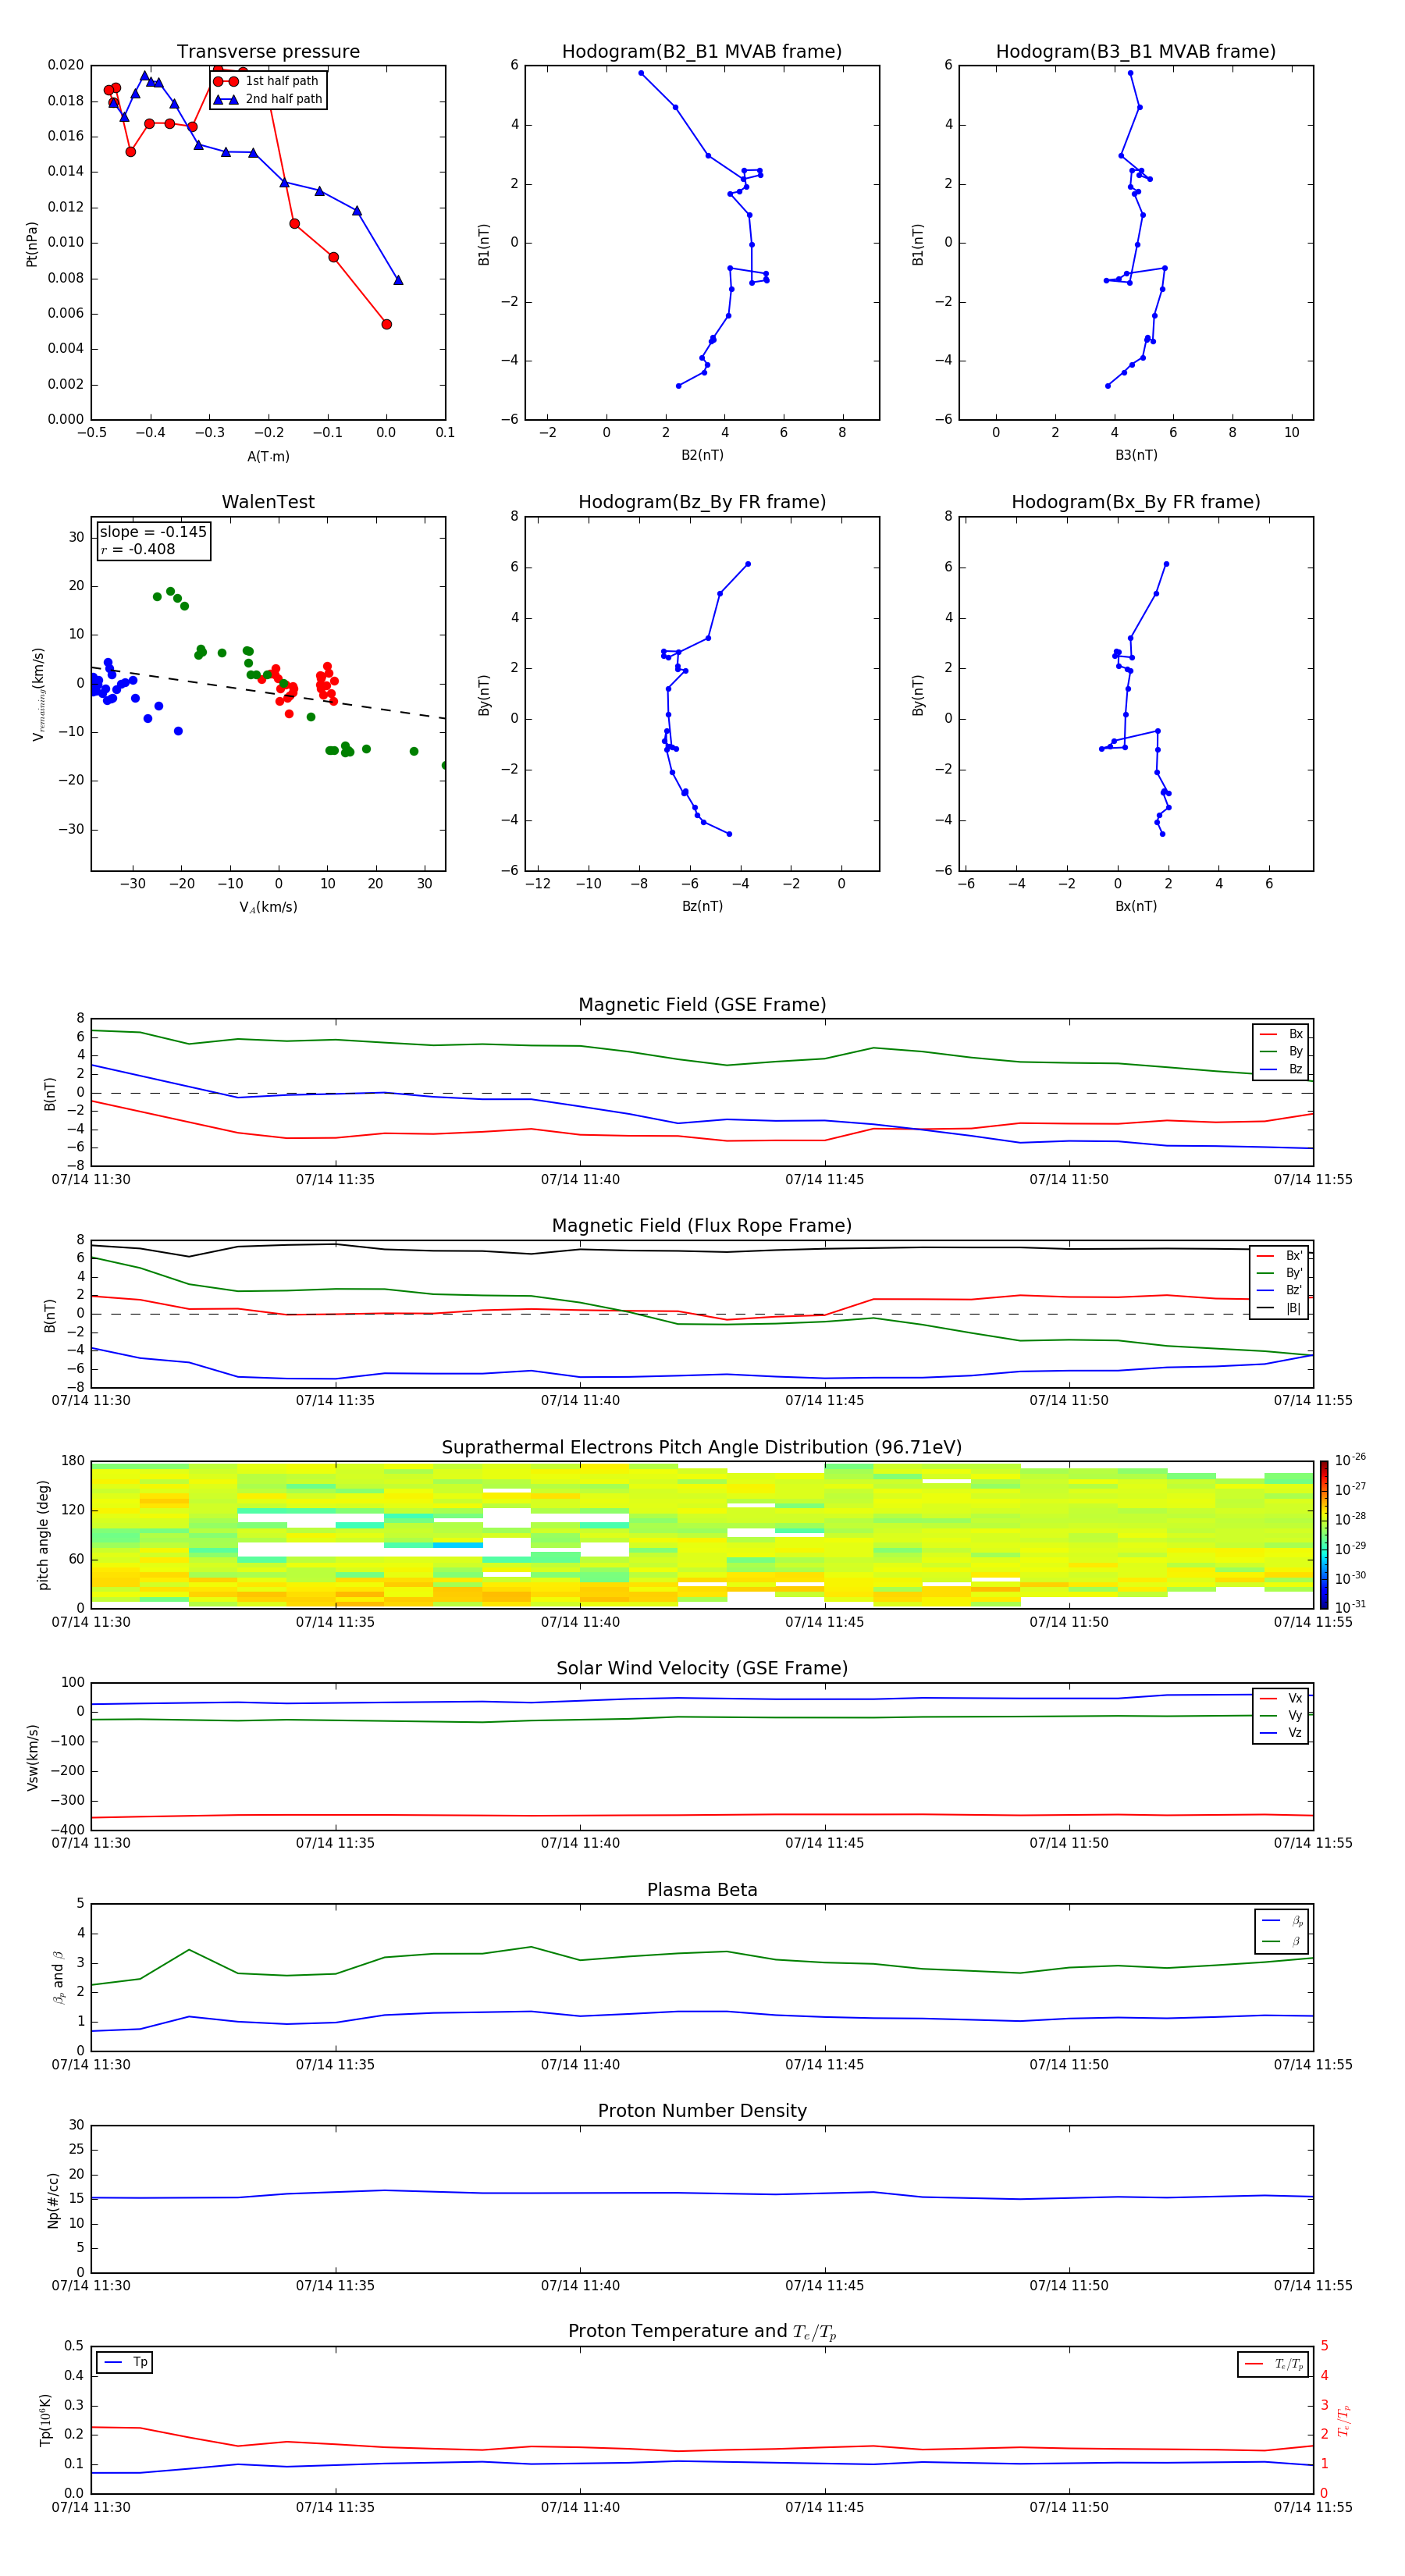
Task: Select the βp entry in Plasma Beta legend
Action: (x=1282, y=1921)
